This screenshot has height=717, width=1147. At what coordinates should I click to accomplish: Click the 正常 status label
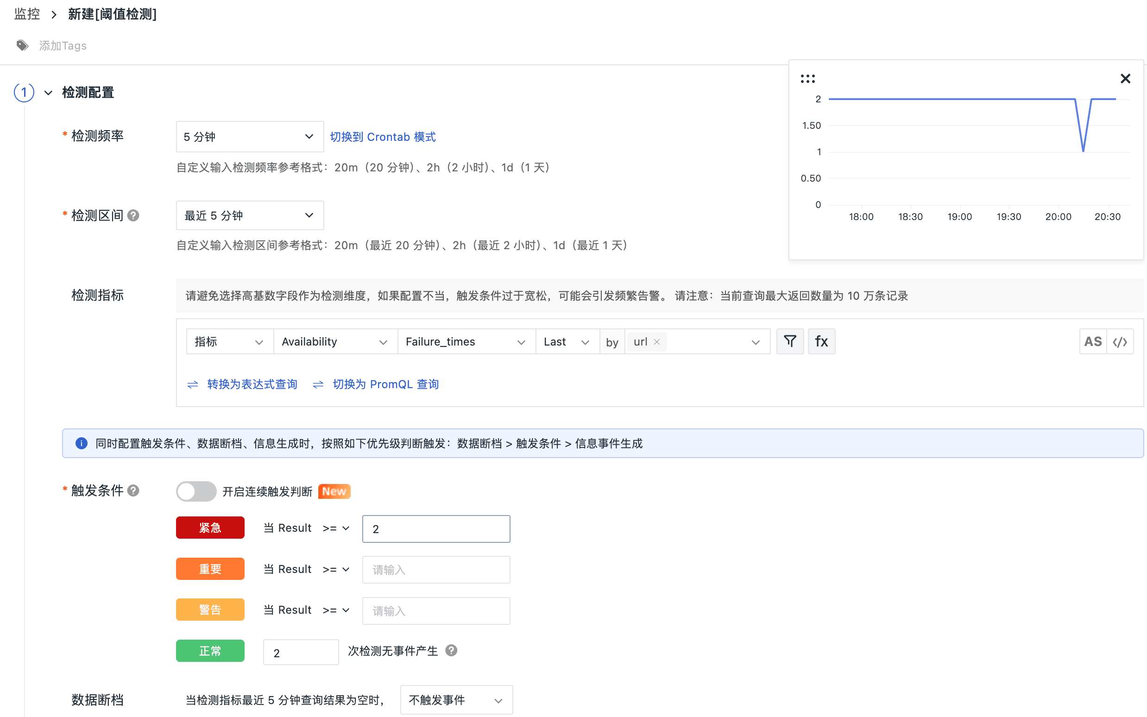[210, 651]
